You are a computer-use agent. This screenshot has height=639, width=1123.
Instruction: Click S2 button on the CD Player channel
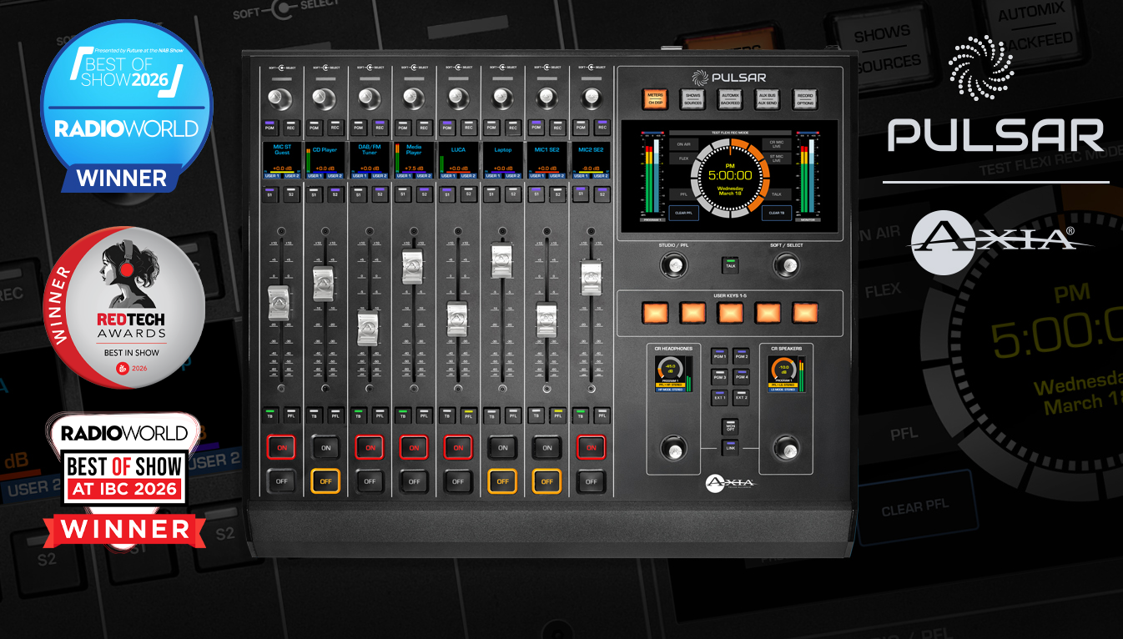[335, 194]
